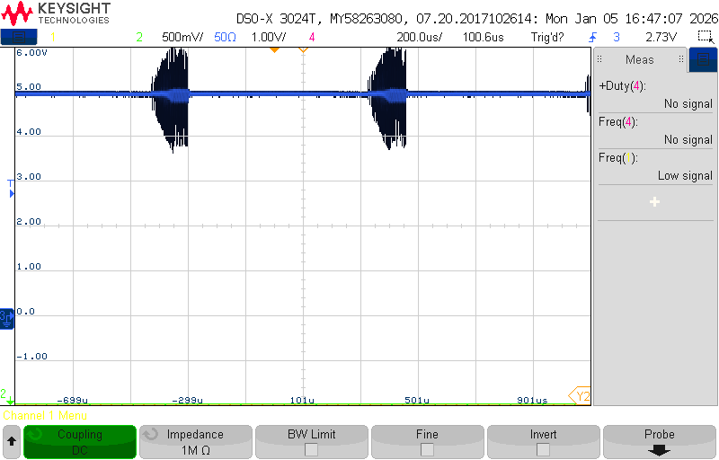
Task: Click the Y2 cursor marker
Action: click(581, 396)
